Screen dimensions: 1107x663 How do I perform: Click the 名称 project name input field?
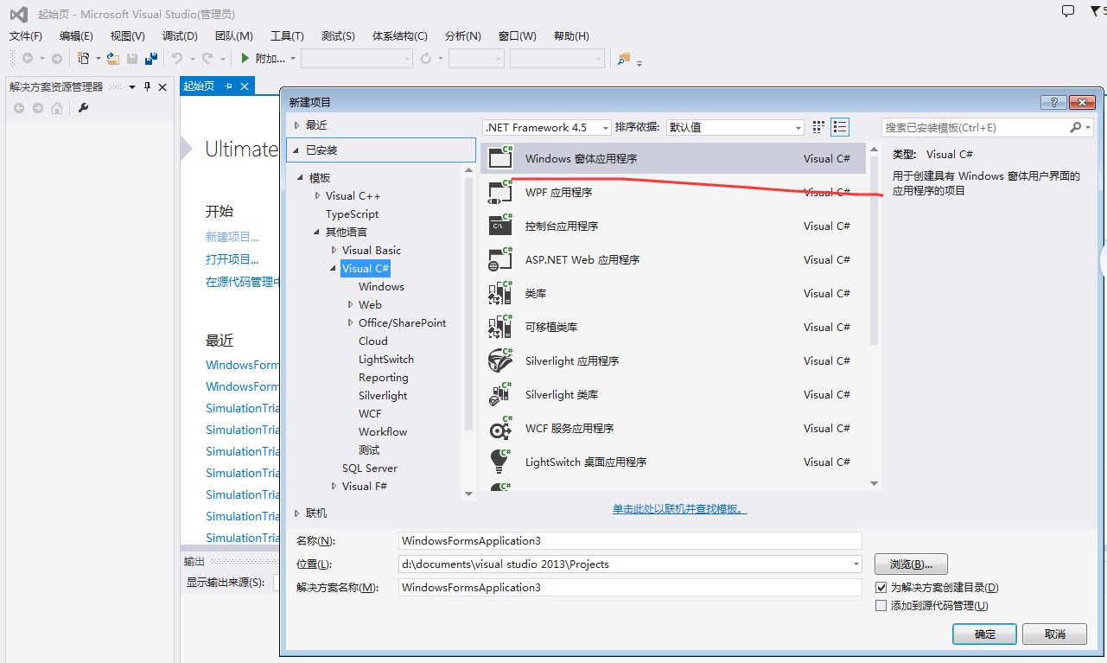(628, 540)
